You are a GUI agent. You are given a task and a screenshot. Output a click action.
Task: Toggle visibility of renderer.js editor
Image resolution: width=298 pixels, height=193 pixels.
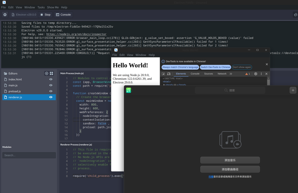51,97
